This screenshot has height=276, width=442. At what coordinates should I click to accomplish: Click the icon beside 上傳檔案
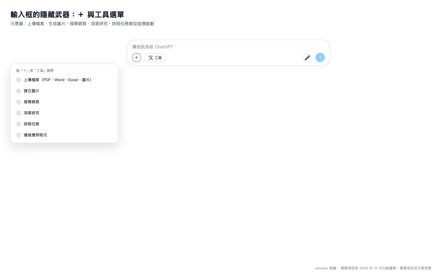19,80
